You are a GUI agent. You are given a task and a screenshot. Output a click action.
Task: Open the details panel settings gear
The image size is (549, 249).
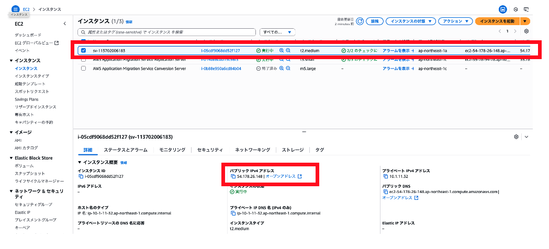(x=516, y=137)
